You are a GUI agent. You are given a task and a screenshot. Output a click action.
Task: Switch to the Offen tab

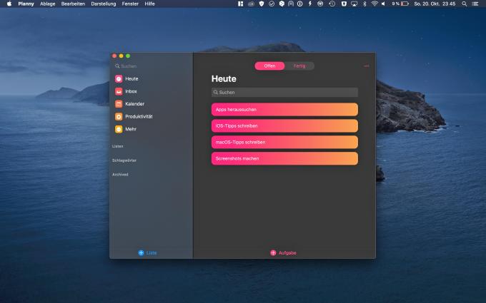click(x=269, y=66)
